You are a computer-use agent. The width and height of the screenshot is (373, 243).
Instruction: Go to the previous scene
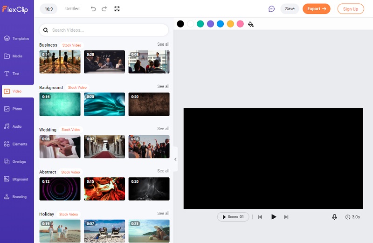pos(260,217)
